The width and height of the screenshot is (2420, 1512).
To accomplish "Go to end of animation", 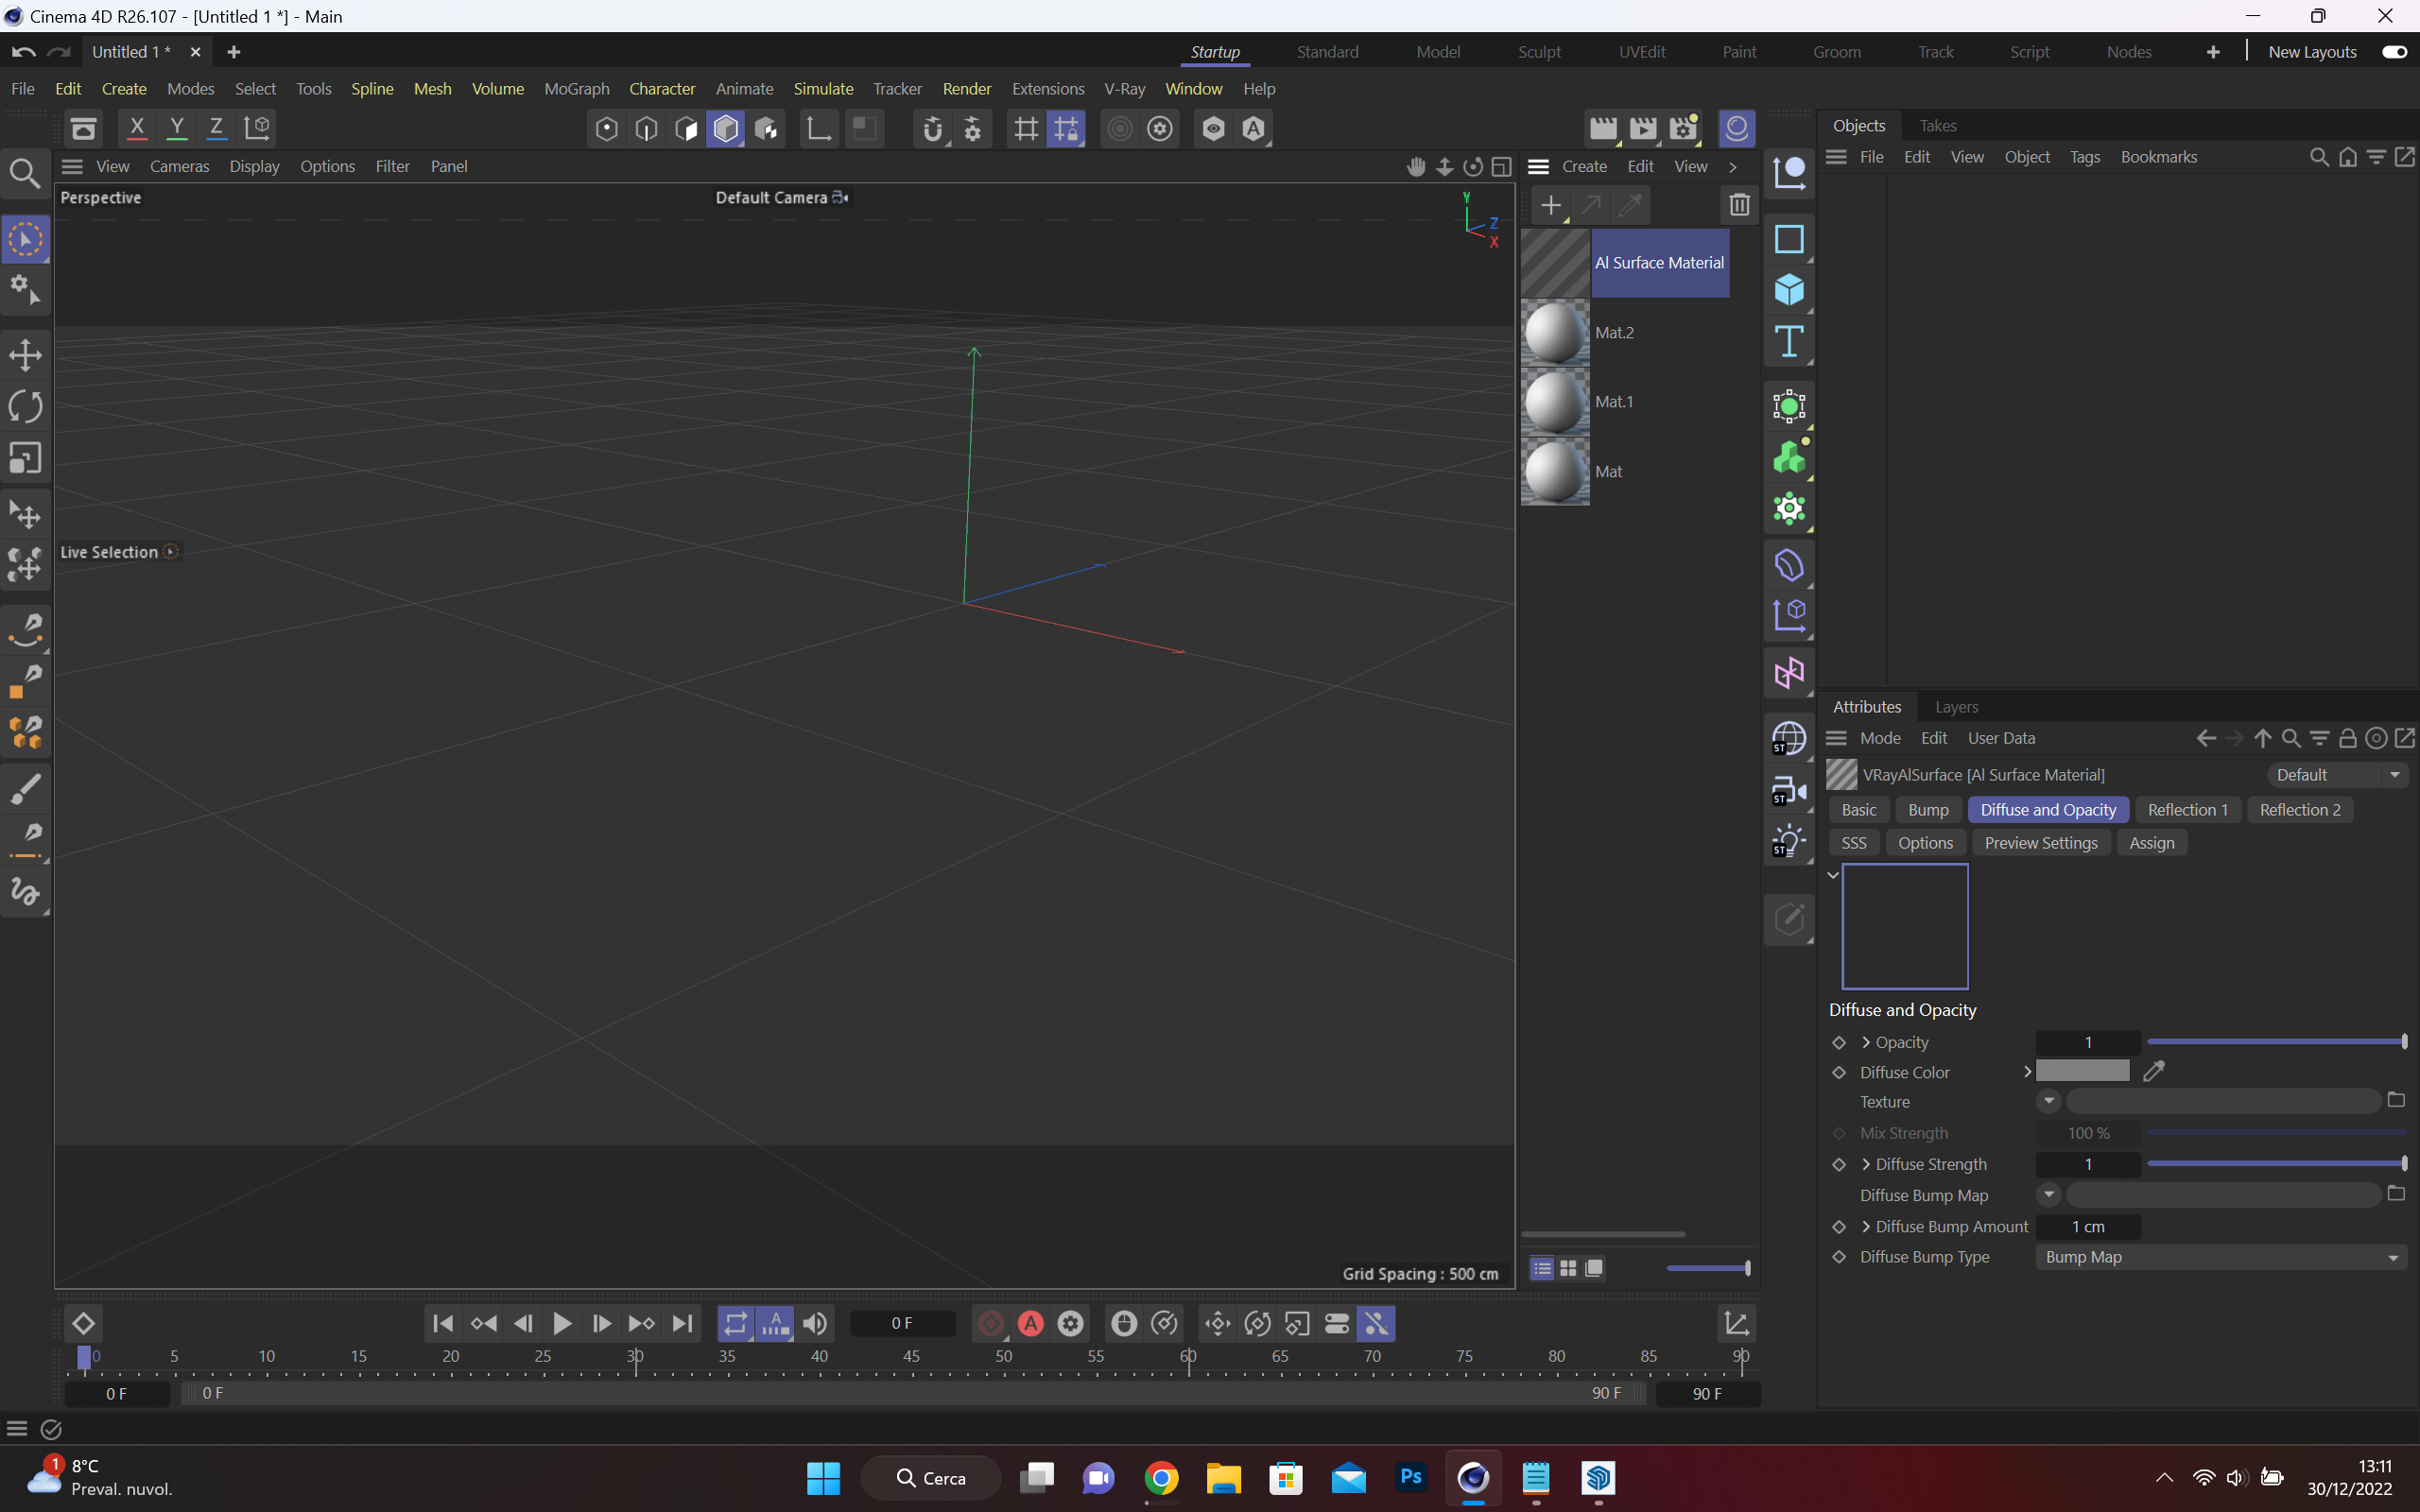I will pyautogui.click(x=682, y=1324).
